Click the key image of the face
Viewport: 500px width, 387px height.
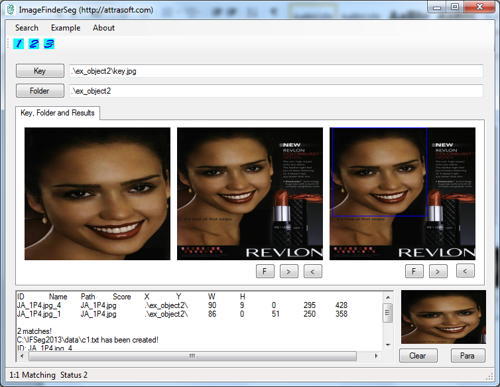pos(97,194)
